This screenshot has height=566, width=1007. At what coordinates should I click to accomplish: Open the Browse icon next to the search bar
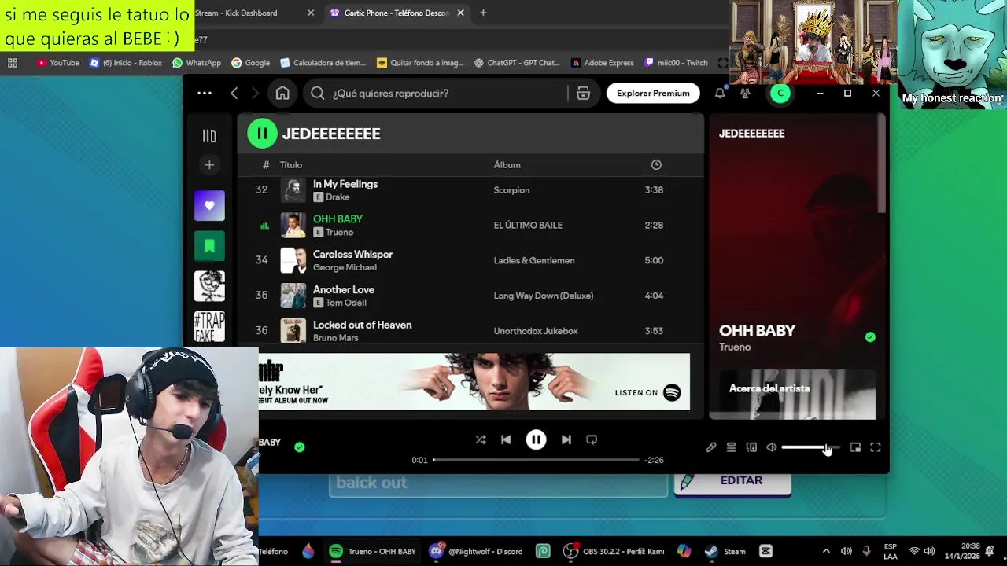pos(583,93)
